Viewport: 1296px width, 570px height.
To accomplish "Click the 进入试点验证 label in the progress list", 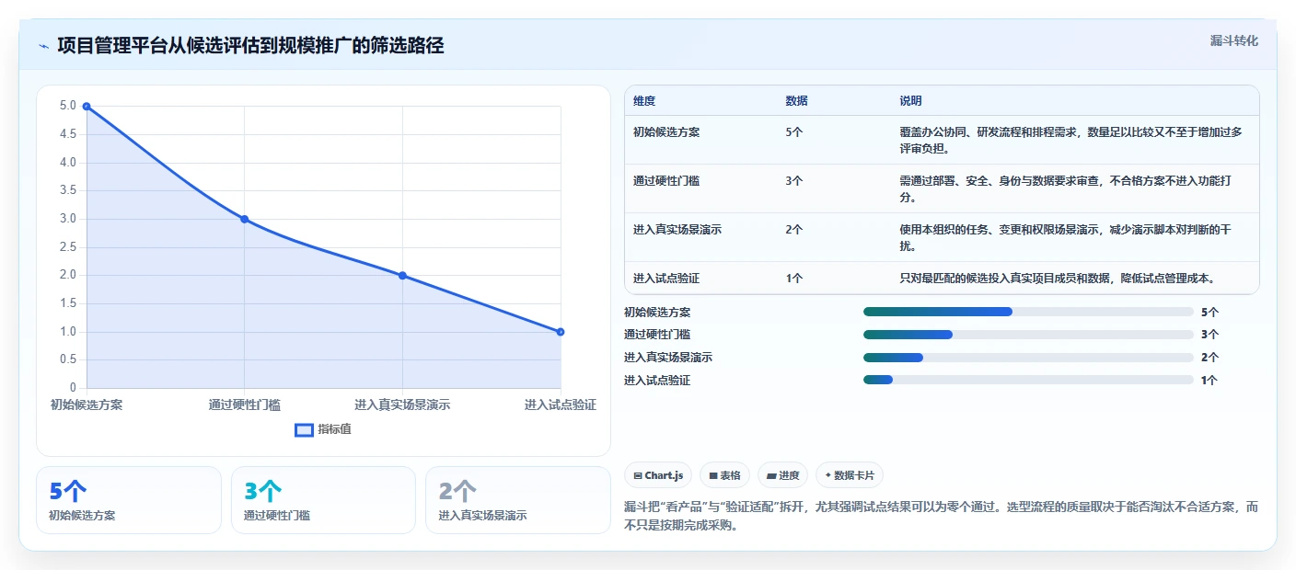I will click(x=657, y=380).
